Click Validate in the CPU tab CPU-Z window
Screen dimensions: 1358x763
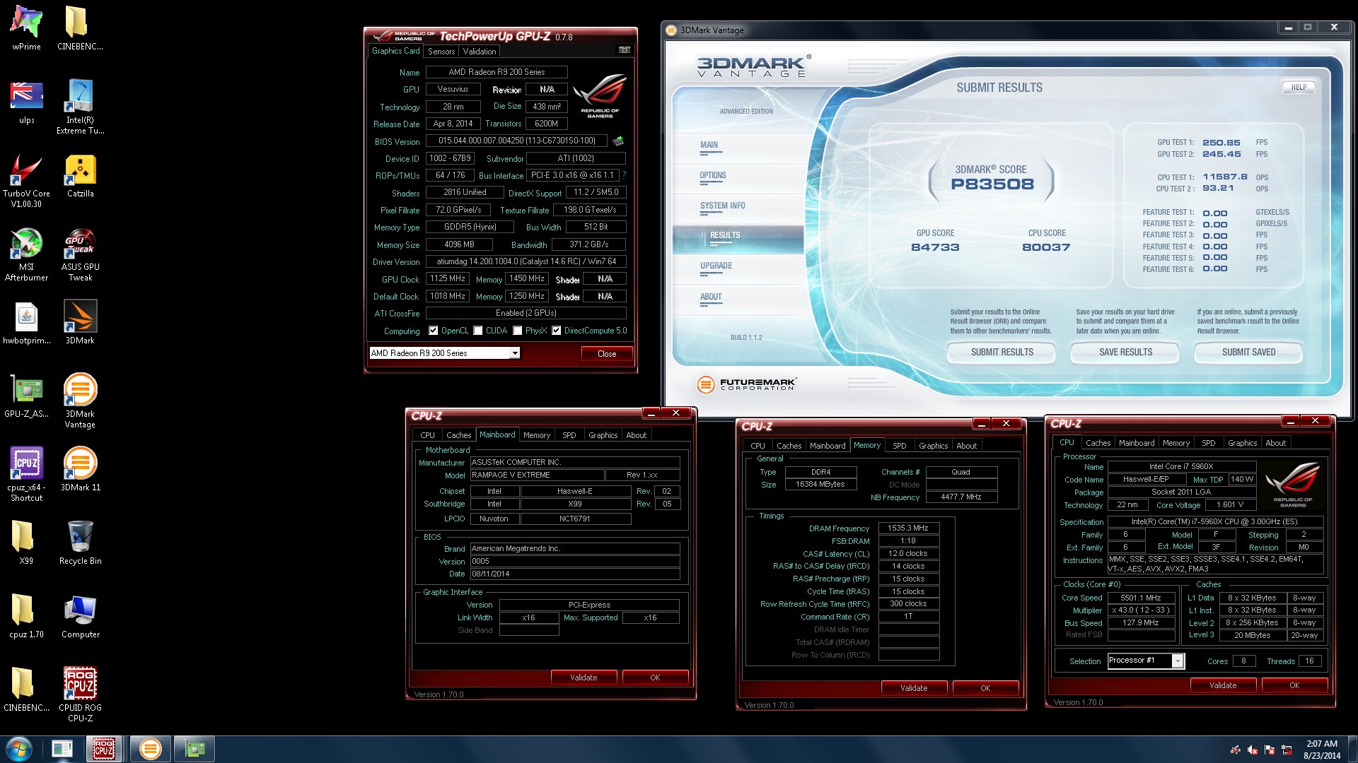(x=1223, y=685)
